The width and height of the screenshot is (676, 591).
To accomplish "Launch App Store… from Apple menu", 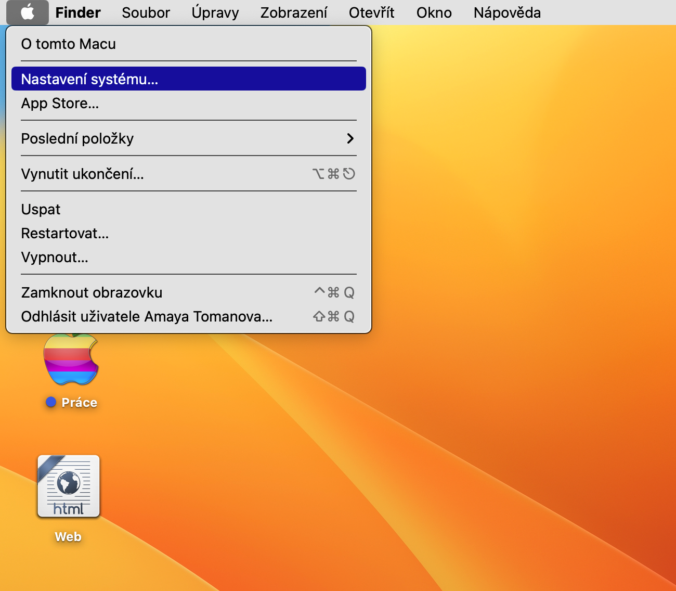I will tap(189, 103).
